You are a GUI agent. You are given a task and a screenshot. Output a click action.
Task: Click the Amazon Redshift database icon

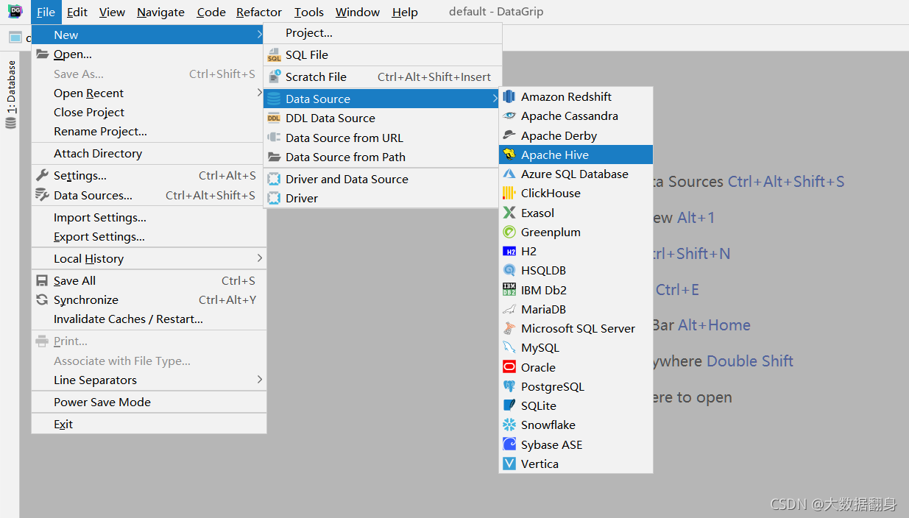509,97
